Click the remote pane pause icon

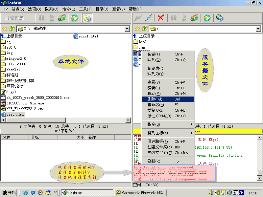pyautogui.click(x=174, y=18)
